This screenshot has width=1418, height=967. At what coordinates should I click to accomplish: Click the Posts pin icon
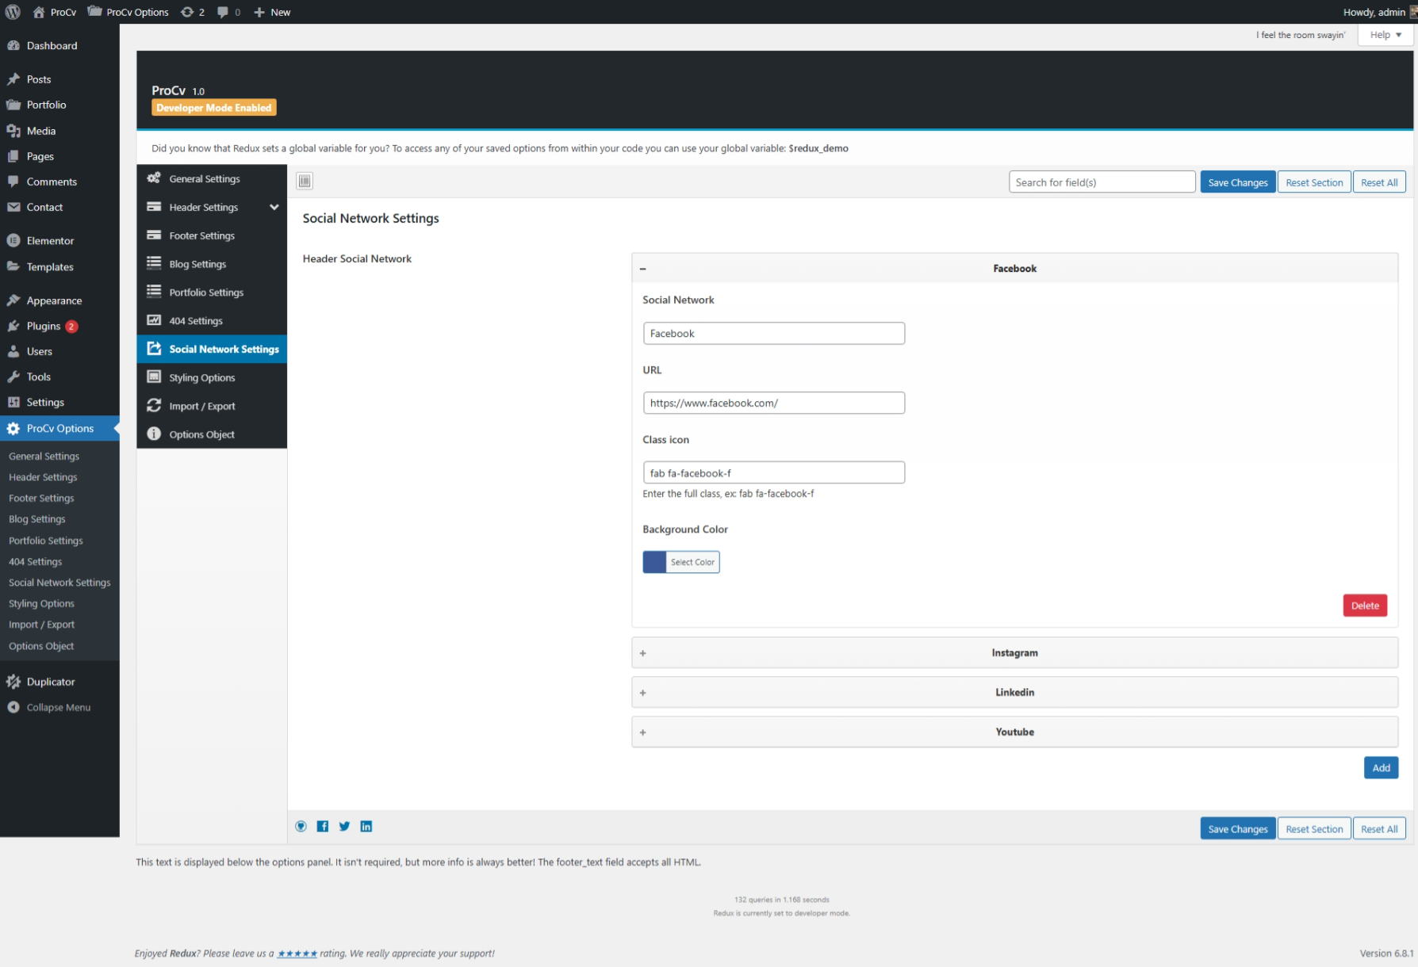tap(13, 79)
